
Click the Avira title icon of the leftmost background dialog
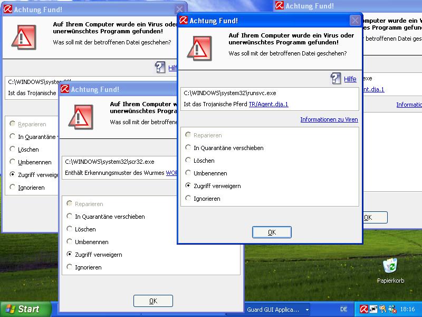pos(8,9)
